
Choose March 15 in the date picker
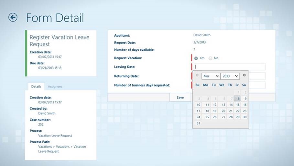click(237, 105)
